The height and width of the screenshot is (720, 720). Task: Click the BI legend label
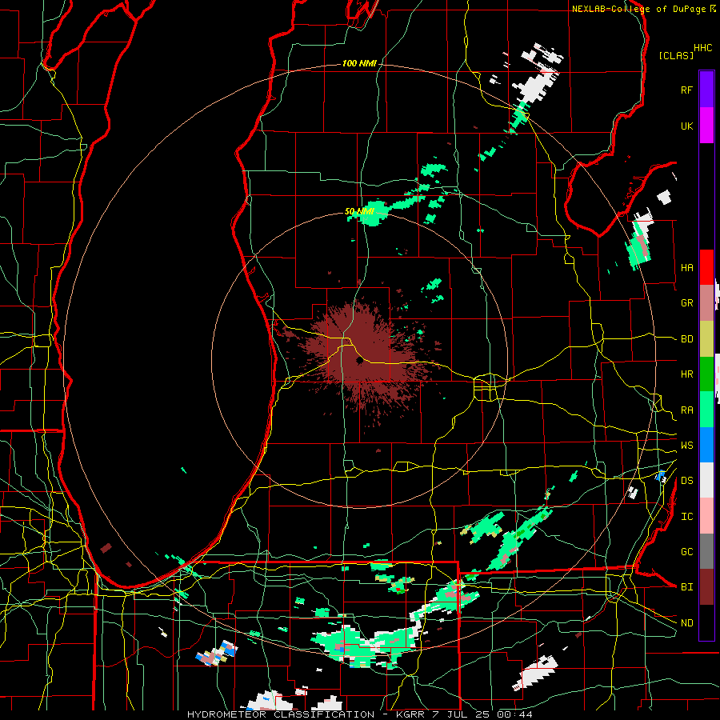coord(687,587)
